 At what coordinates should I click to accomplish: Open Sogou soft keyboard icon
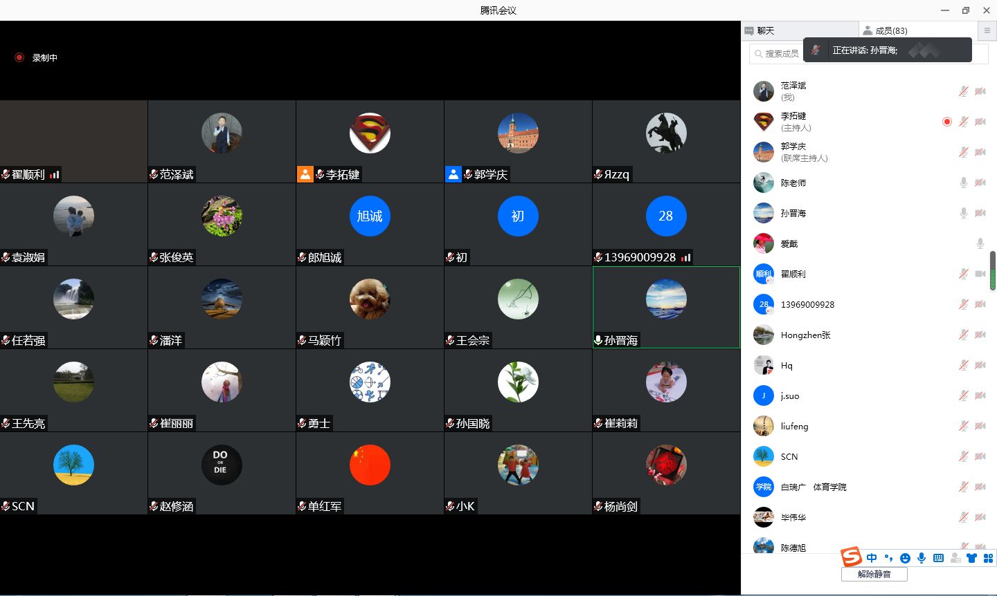938,558
